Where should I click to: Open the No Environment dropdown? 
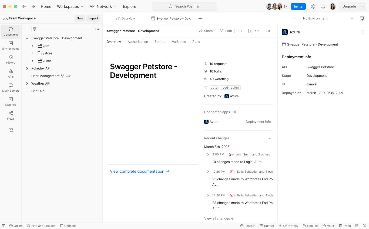pyautogui.click(x=328, y=18)
